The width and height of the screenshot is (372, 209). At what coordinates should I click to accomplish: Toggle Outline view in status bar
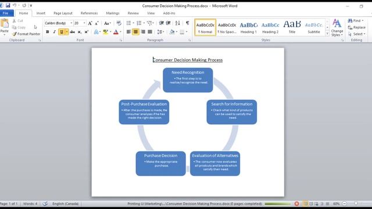(x=322, y=204)
